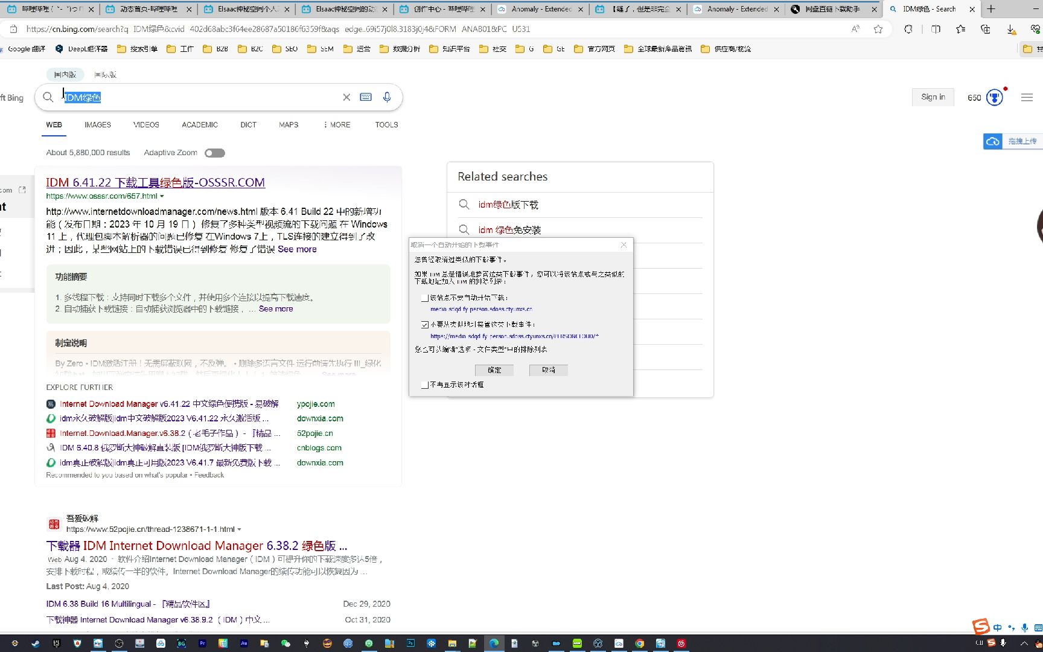Open Steam in taskbar

pyautogui.click(x=36, y=644)
